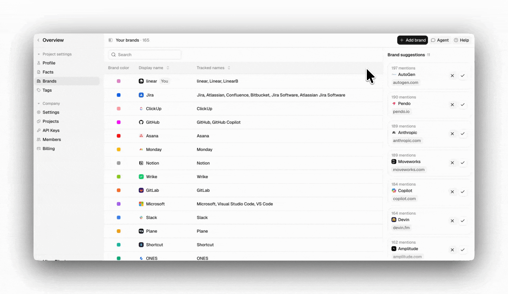Dismiss the Copilot brand suggestion
Image resolution: width=508 pixels, height=294 pixels.
(452, 192)
